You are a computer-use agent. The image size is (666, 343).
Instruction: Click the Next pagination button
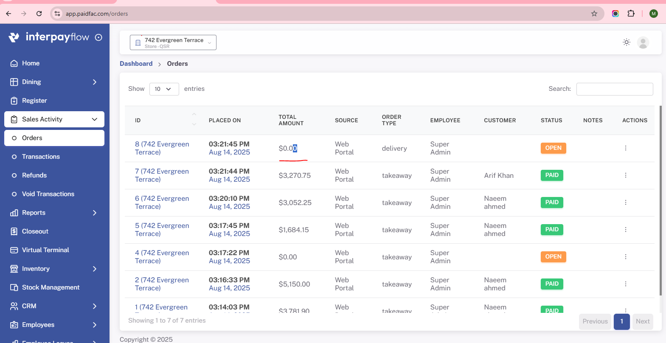643,321
